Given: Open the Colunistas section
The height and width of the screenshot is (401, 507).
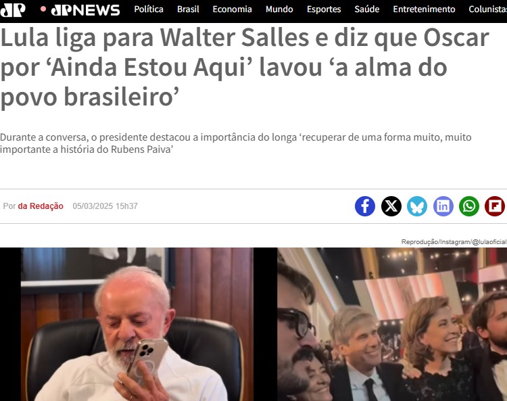Looking at the screenshot, I should coord(487,9).
